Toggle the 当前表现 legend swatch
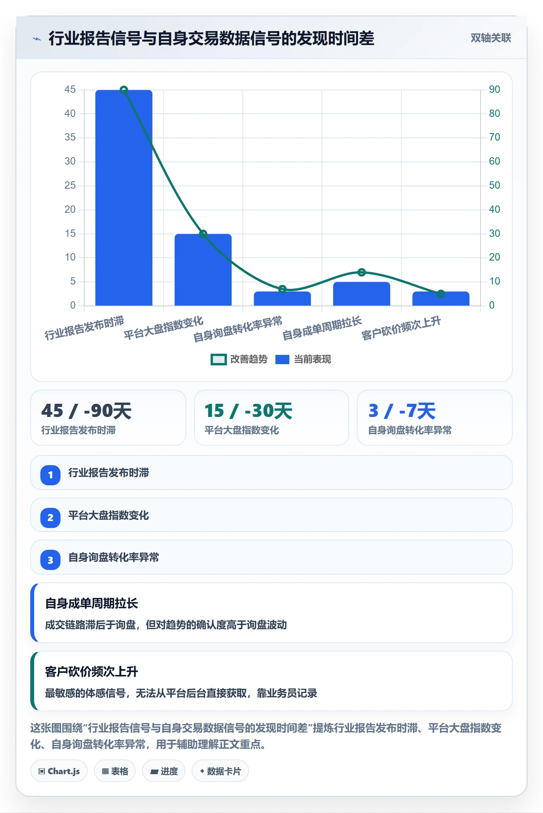Viewport: 543px width, 813px height. point(282,360)
